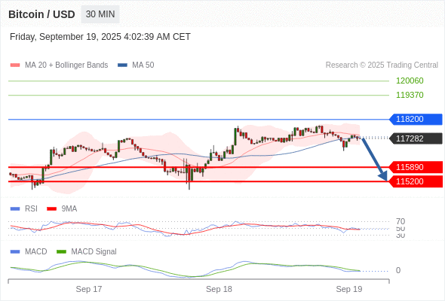
Task: Click the Sep 19 axis date label
Action: (x=349, y=289)
